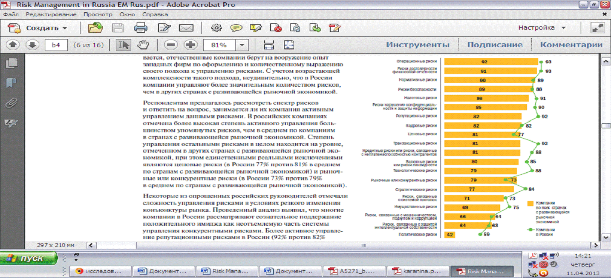Open the Просмотр menu
This screenshot has height=278, width=611.
click(98, 14)
